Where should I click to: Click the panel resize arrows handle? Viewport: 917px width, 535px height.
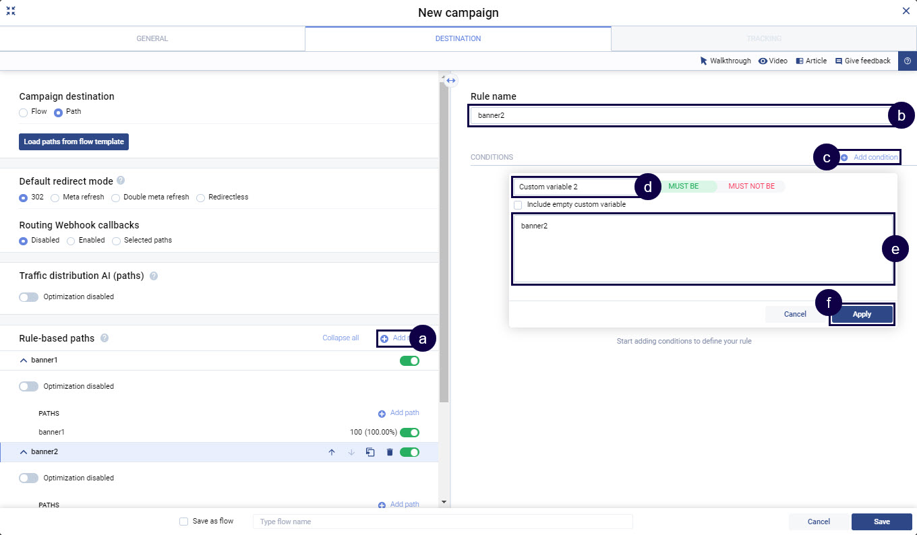coord(451,80)
